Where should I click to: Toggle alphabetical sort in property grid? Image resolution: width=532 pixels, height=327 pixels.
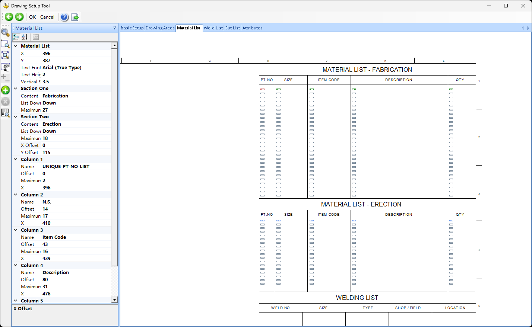[x=25, y=37]
